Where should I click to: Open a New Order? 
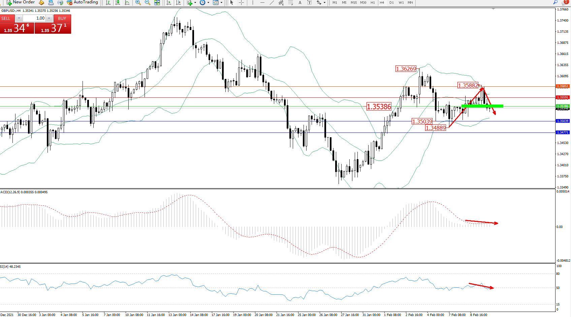pyautogui.click(x=21, y=2)
